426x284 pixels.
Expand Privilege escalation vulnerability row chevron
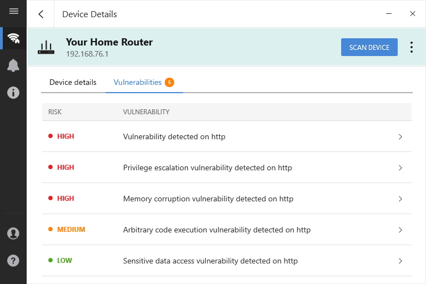pyautogui.click(x=400, y=168)
